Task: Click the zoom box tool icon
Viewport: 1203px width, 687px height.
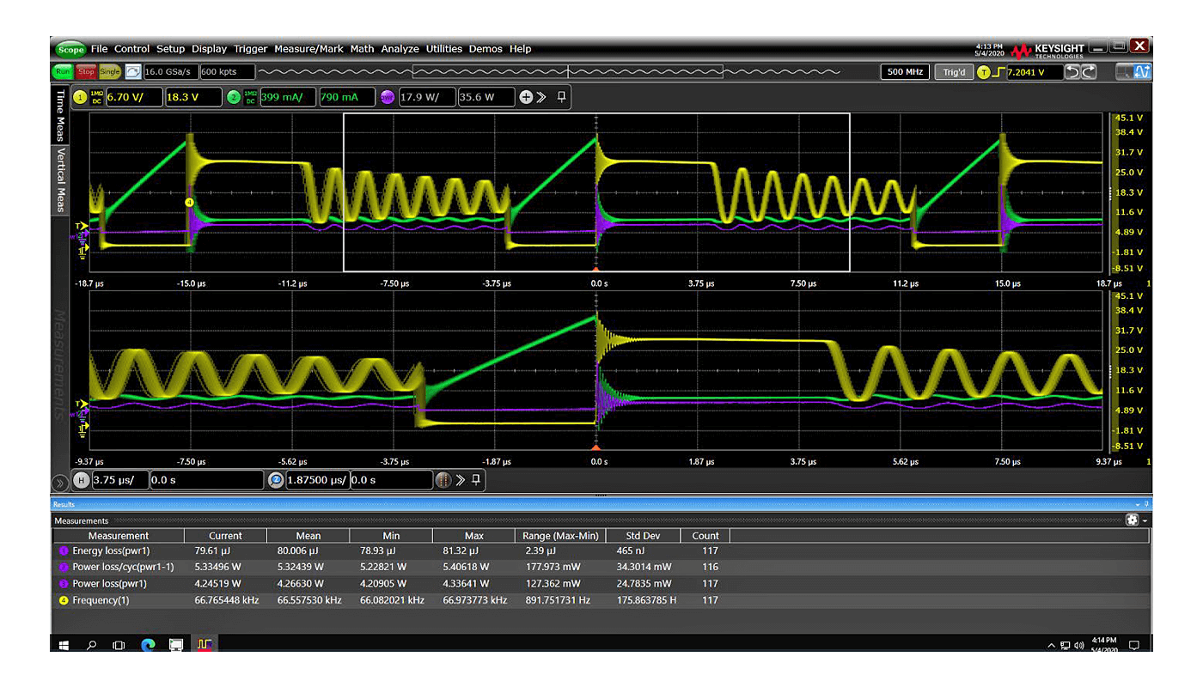Action: point(1125,72)
